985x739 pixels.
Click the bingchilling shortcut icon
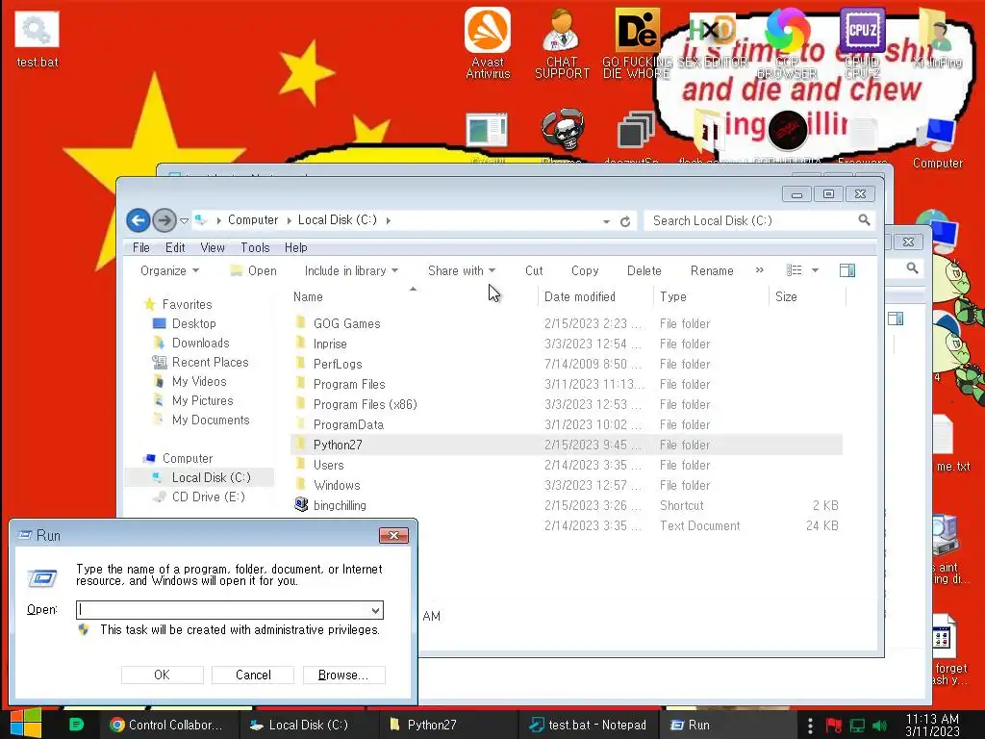[301, 504]
